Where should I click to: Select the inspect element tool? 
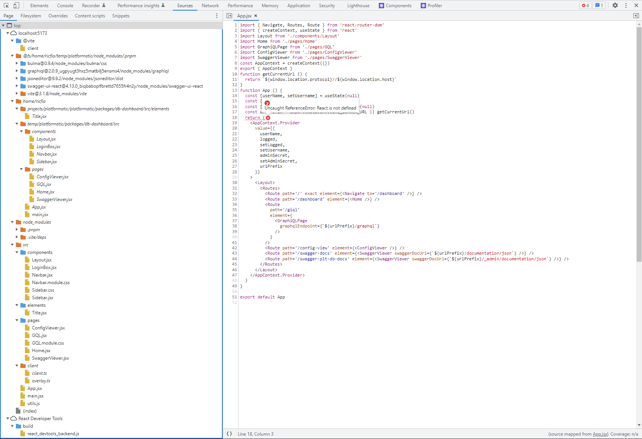pos(6,5)
